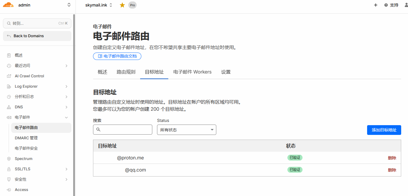Switch to the 电子邮件 Workers tab
The image size is (408, 196).
point(192,72)
